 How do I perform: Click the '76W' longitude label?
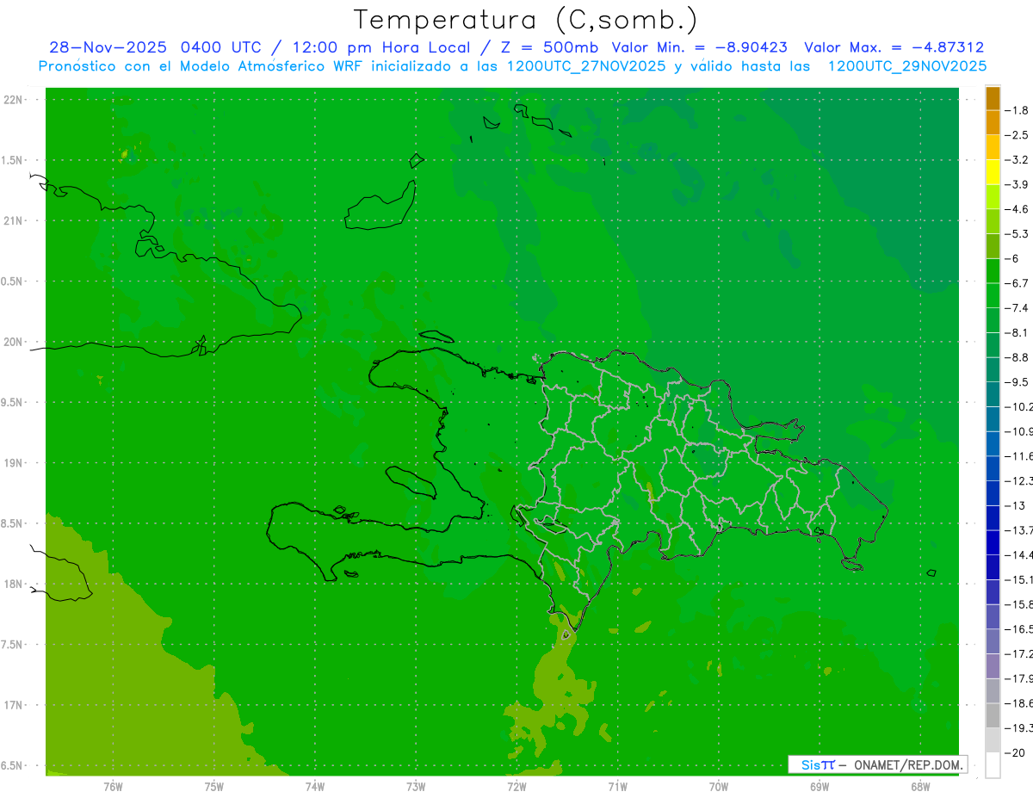pos(113,787)
